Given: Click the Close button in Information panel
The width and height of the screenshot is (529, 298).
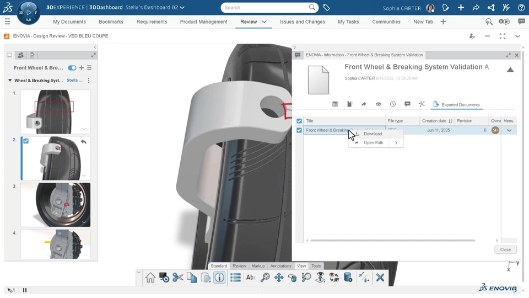Looking at the screenshot, I should coord(505,249).
